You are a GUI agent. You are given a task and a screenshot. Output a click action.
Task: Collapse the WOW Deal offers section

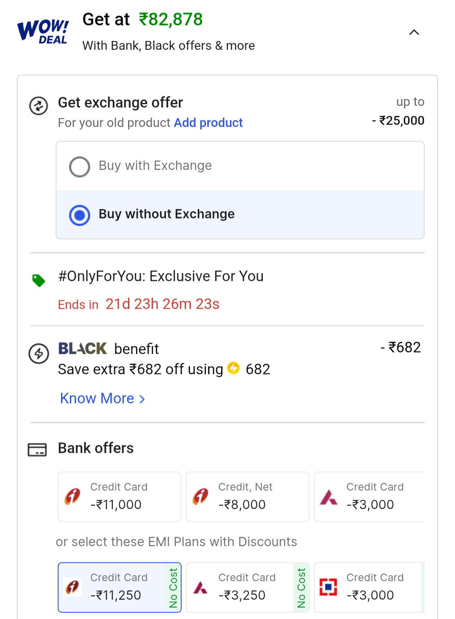[414, 32]
